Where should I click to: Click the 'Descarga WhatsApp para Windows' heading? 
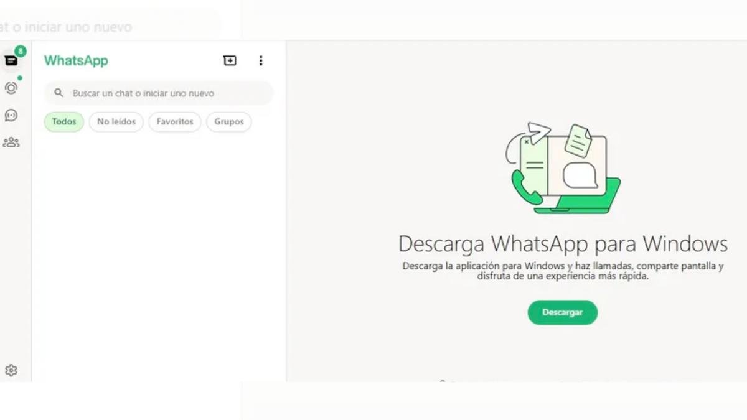[563, 243]
